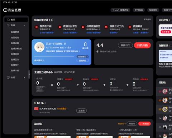Image resolution: width=172 pixels, height=138 pixels.
Task: Click the coin icon in blue profile card
Action: pos(68,48)
